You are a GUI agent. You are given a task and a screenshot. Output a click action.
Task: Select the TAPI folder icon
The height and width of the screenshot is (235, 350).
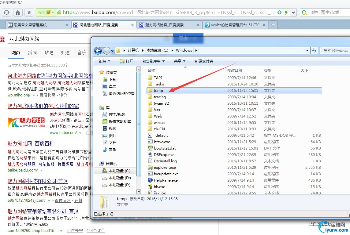point(150,78)
